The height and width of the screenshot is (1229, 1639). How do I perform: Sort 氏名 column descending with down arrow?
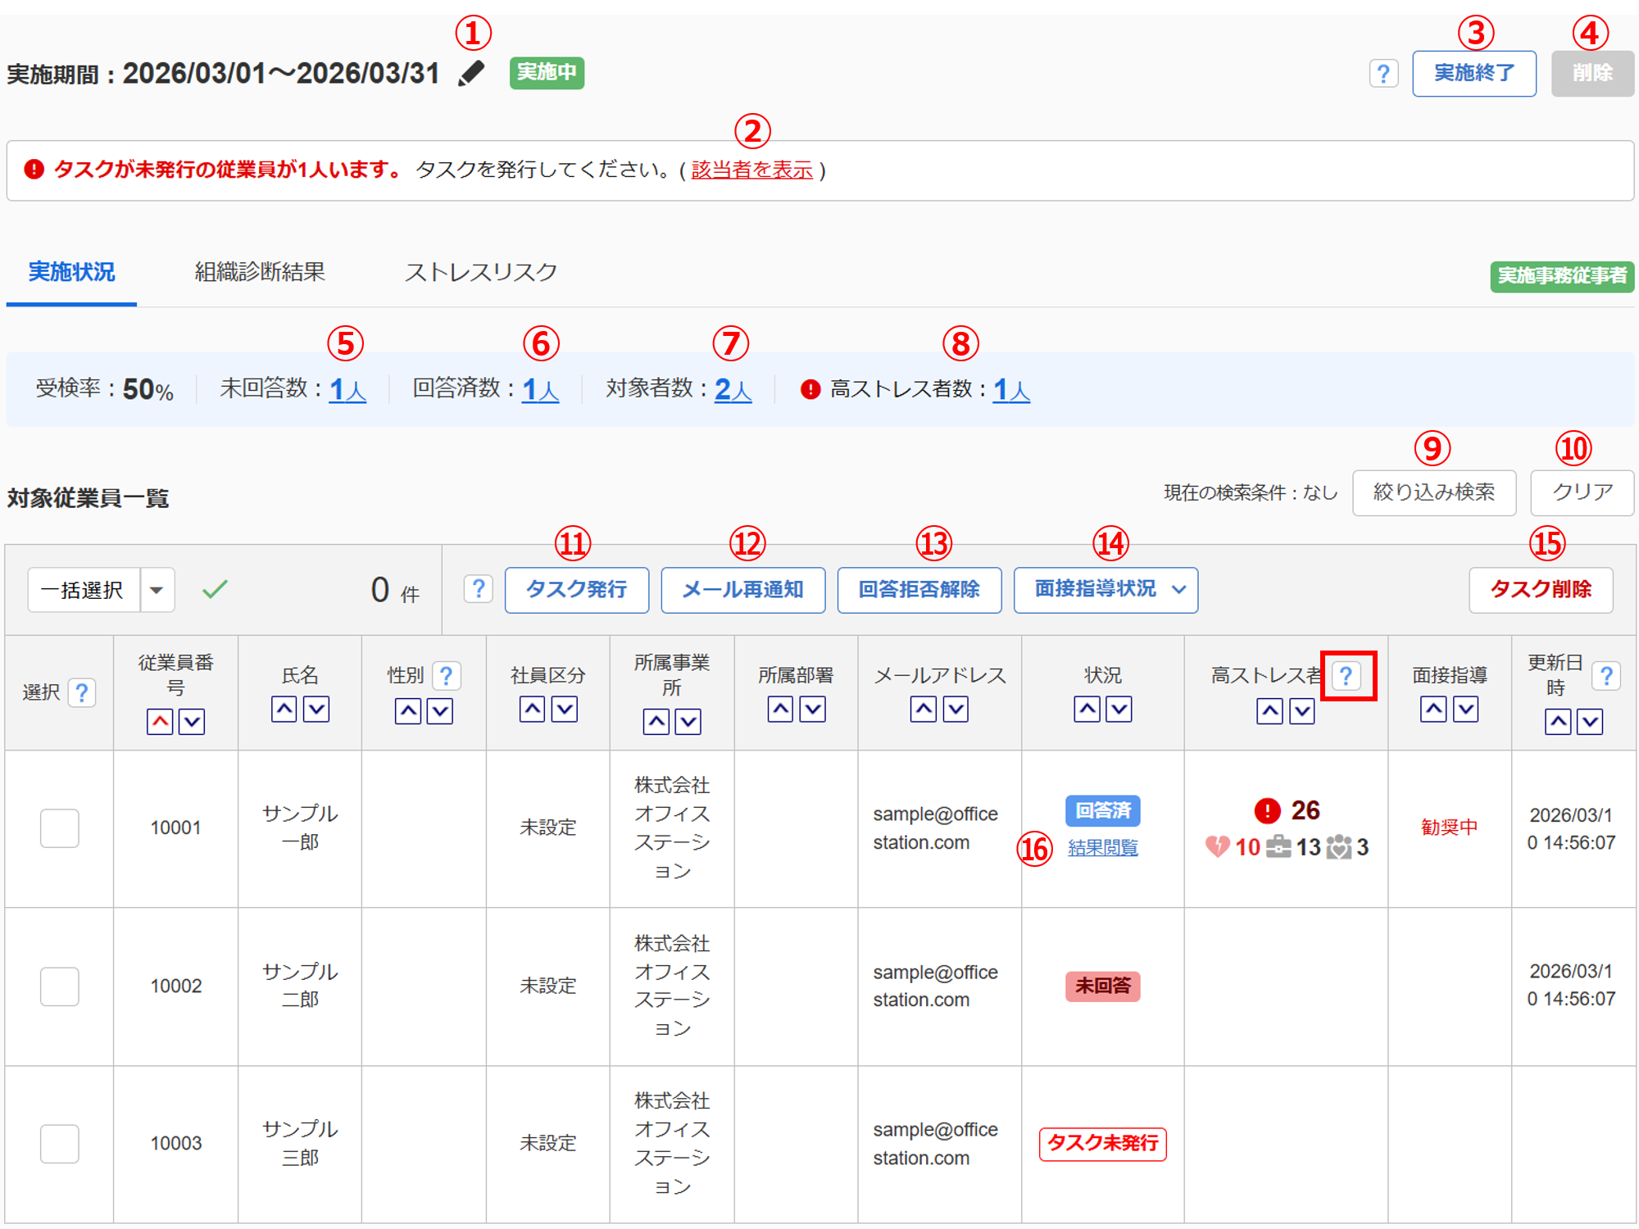316,709
